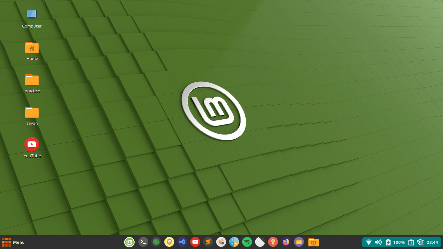The height and width of the screenshot is (249, 443).
Task: Launch Brave browser from the panel
Action: [169, 242]
